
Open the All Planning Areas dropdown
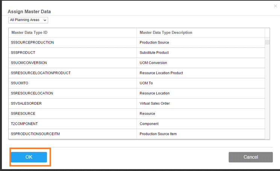(x=28, y=20)
